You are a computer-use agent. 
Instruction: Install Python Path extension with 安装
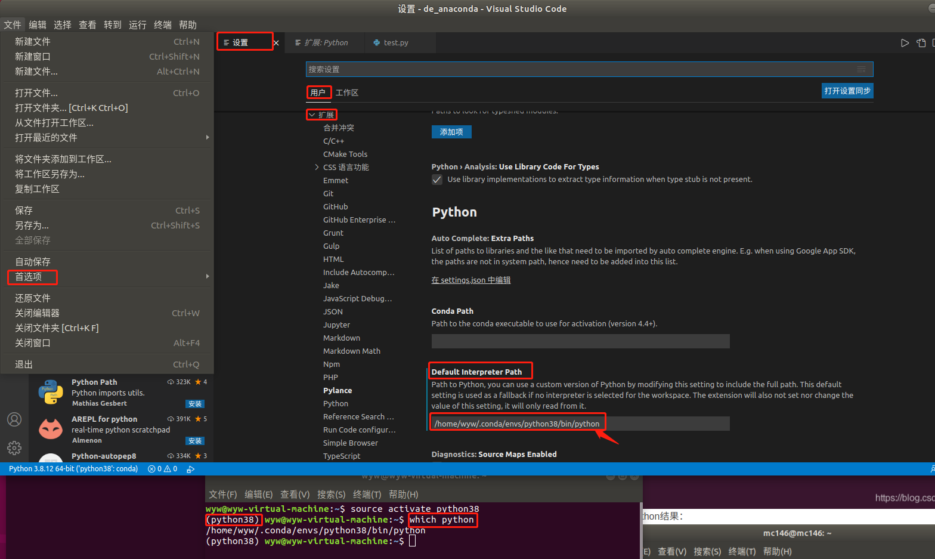(x=195, y=404)
